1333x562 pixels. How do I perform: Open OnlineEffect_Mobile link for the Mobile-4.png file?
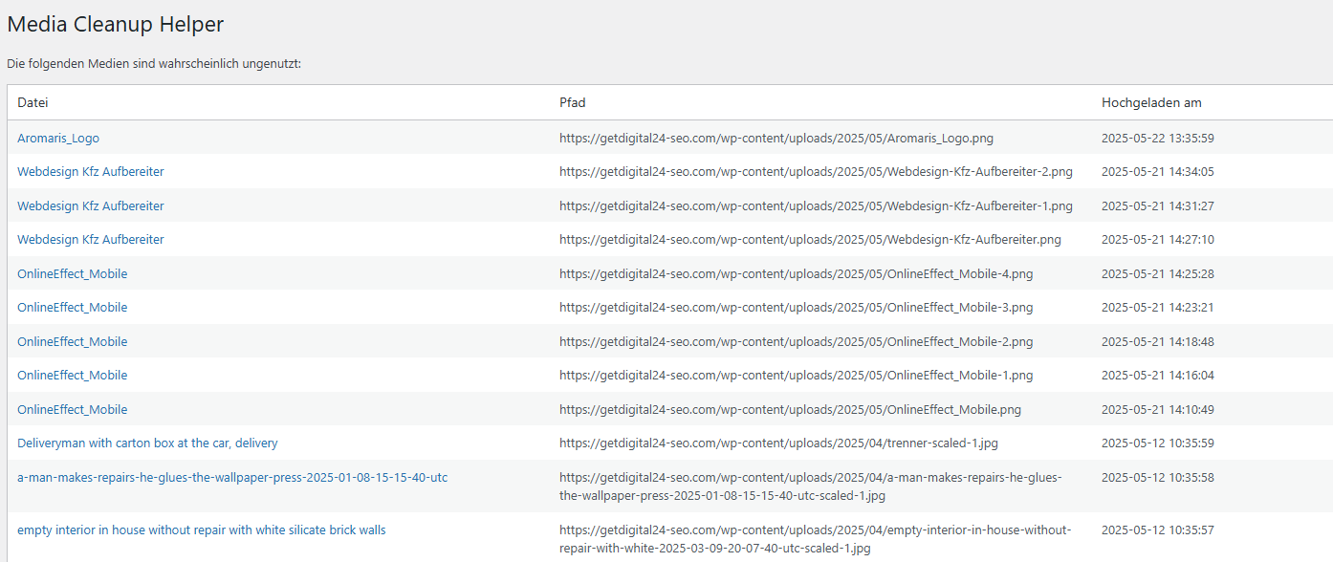pyautogui.click(x=73, y=274)
